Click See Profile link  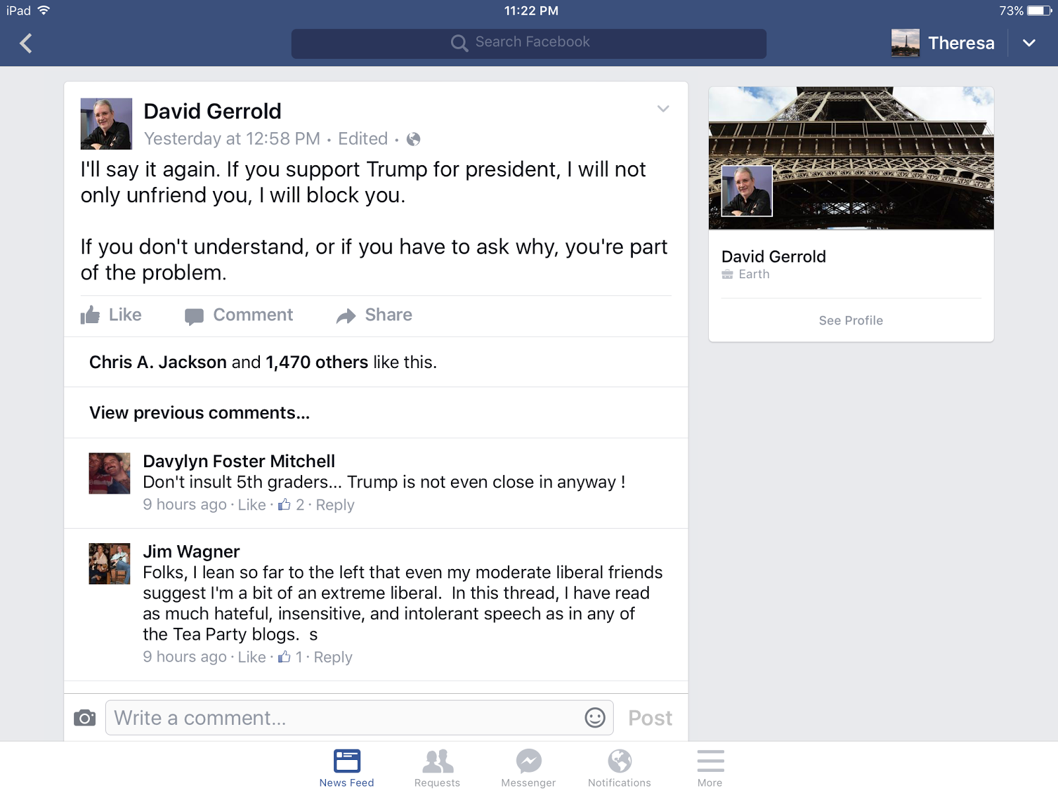[x=850, y=321]
